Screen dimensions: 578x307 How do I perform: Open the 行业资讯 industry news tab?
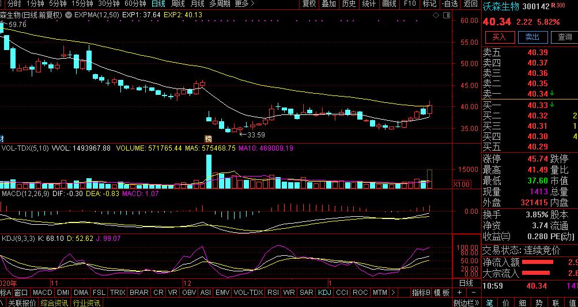coord(86,303)
